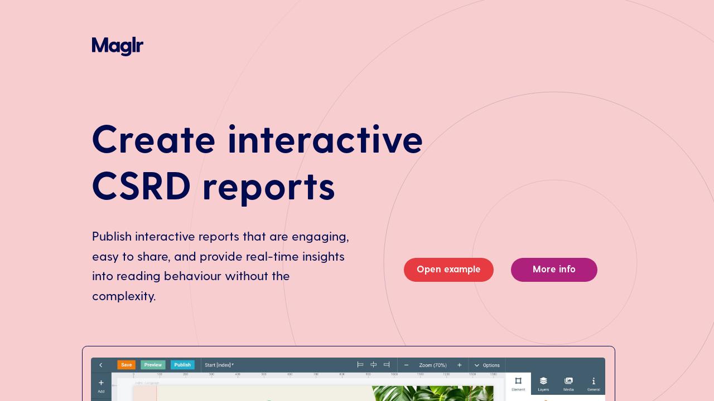The height and width of the screenshot is (401, 714).
Task: Click the Open example button
Action: click(448, 270)
